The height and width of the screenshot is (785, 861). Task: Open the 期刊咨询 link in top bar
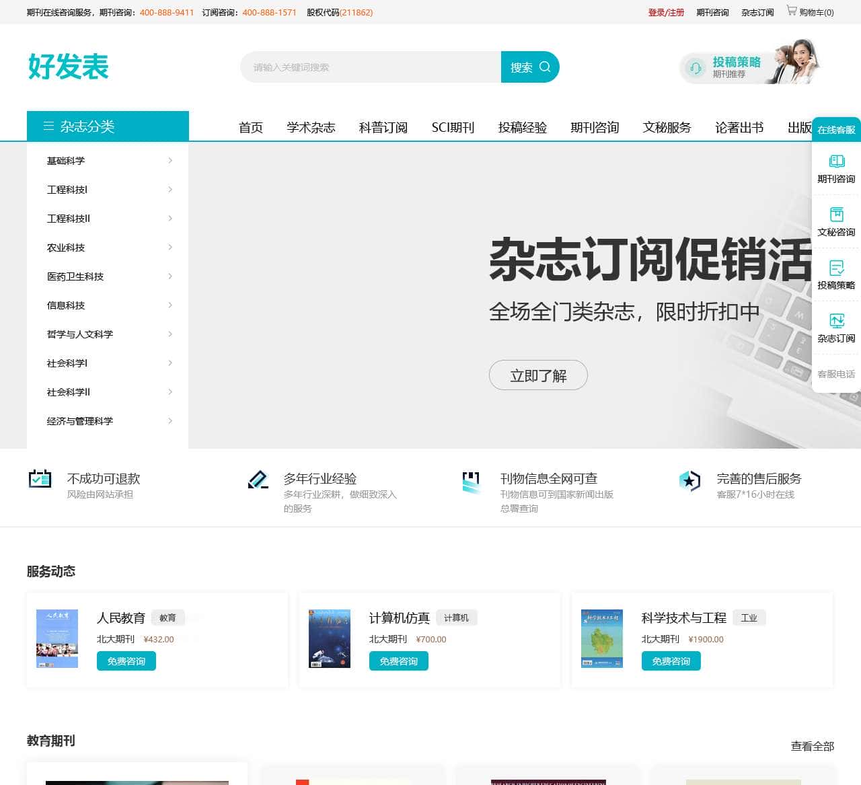click(713, 12)
